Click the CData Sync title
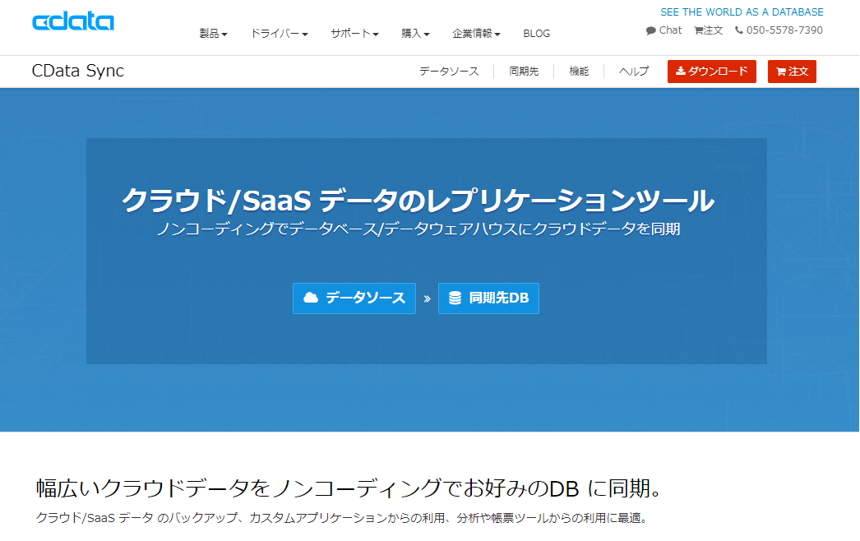860x541 pixels. 78,71
